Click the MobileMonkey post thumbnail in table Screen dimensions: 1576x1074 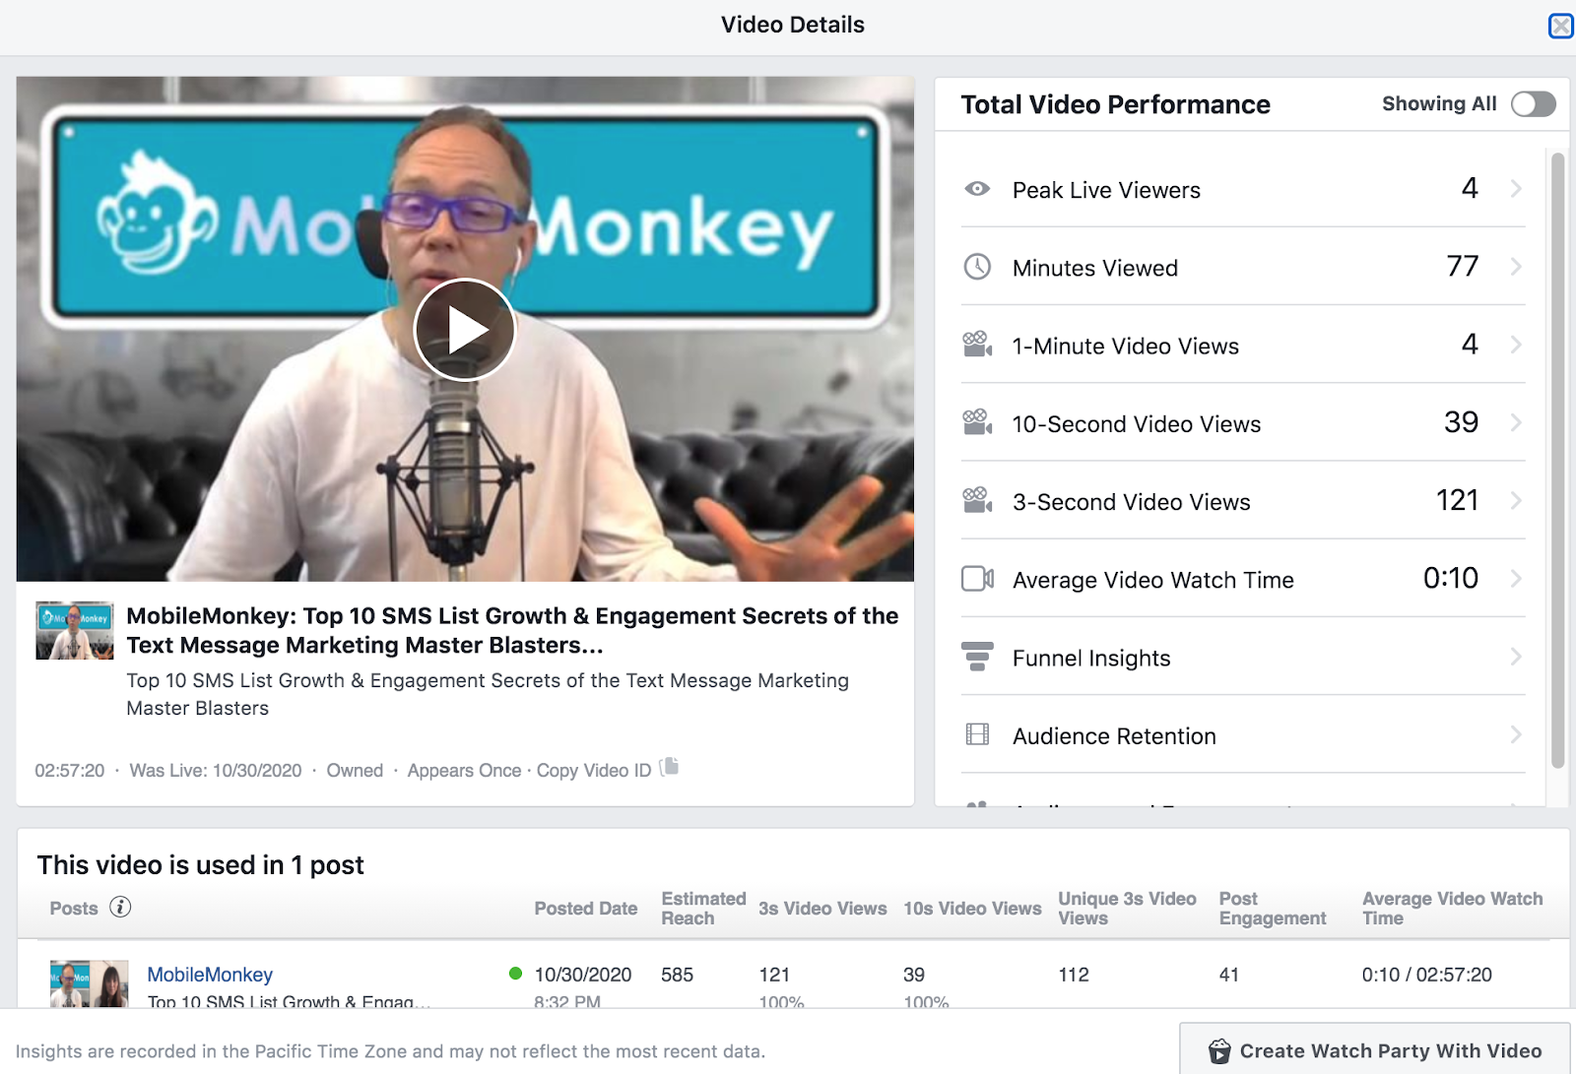90,983
